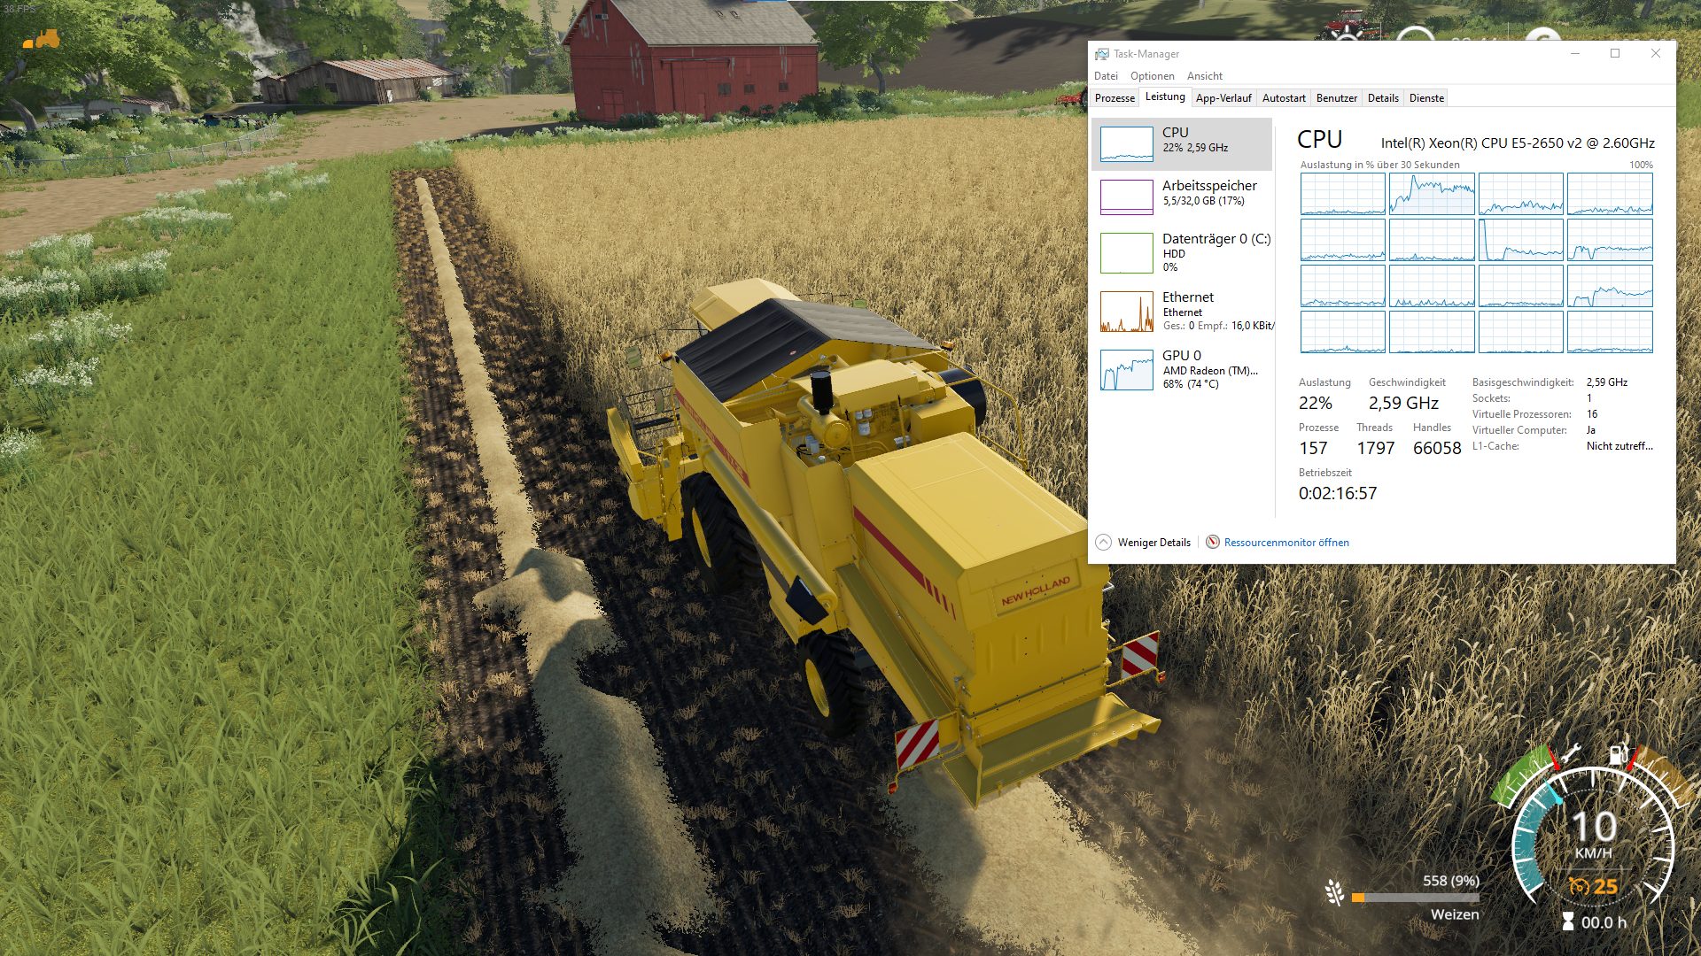Click the wrench damage icon on speedometer
The width and height of the screenshot is (1701, 956).
pyautogui.click(x=1571, y=753)
